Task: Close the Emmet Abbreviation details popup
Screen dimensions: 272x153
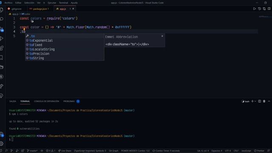Action: (162, 36)
